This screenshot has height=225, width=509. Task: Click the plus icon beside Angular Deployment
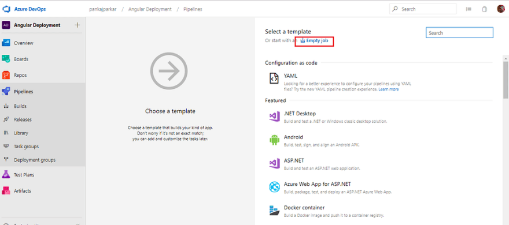(x=78, y=25)
